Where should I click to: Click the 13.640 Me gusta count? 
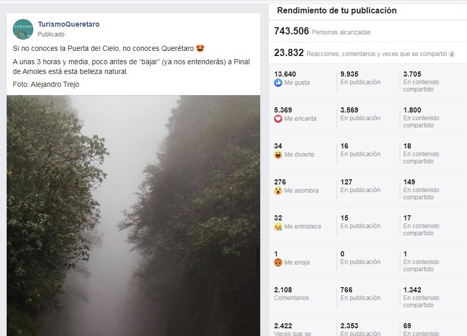(x=285, y=74)
